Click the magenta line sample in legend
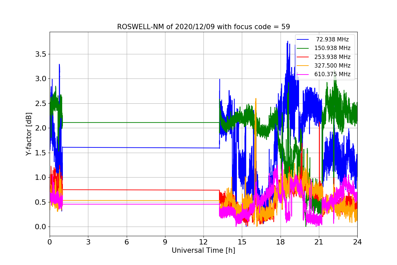This screenshot has width=397, height=265. (x=303, y=74)
